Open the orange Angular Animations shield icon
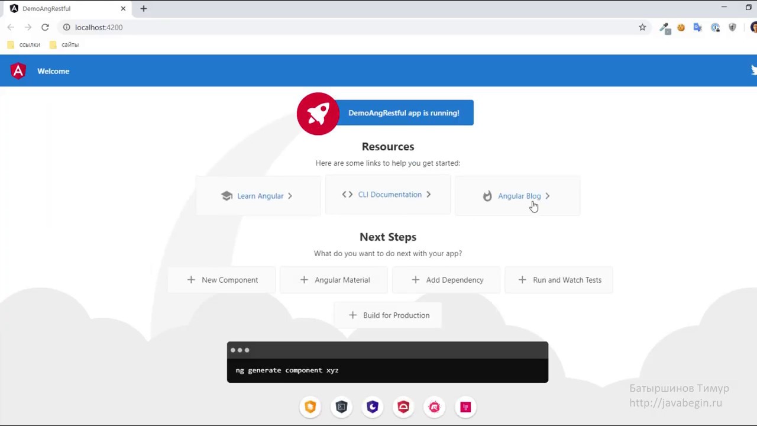 pos(310,406)
